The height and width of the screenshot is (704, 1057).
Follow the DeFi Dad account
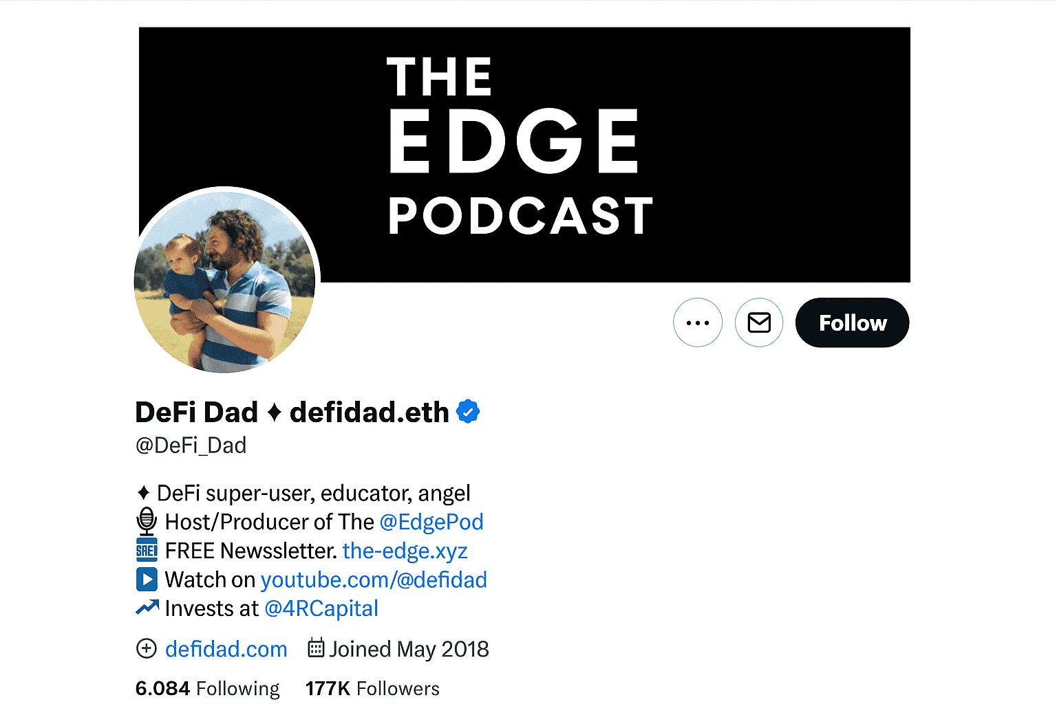tap(852, 322)
